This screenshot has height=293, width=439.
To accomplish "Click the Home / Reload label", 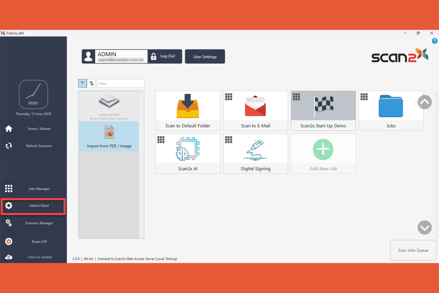I will point(39,129).
